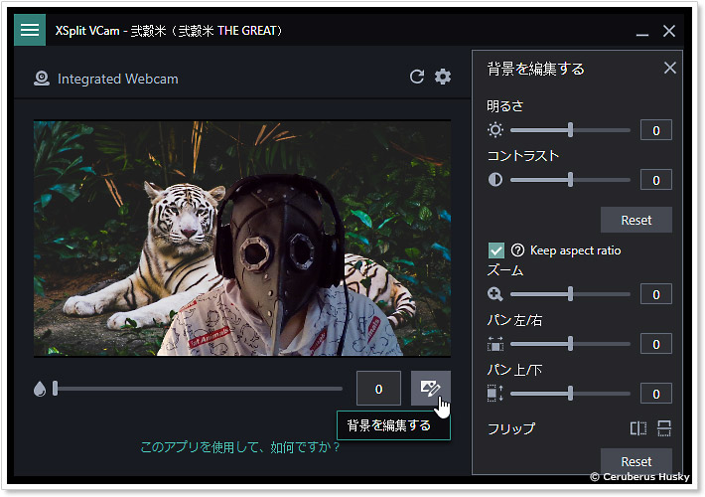This screenshot has height=497, width=705.
Task: Adjust the pan left/right slider
Action: (570, 344)
